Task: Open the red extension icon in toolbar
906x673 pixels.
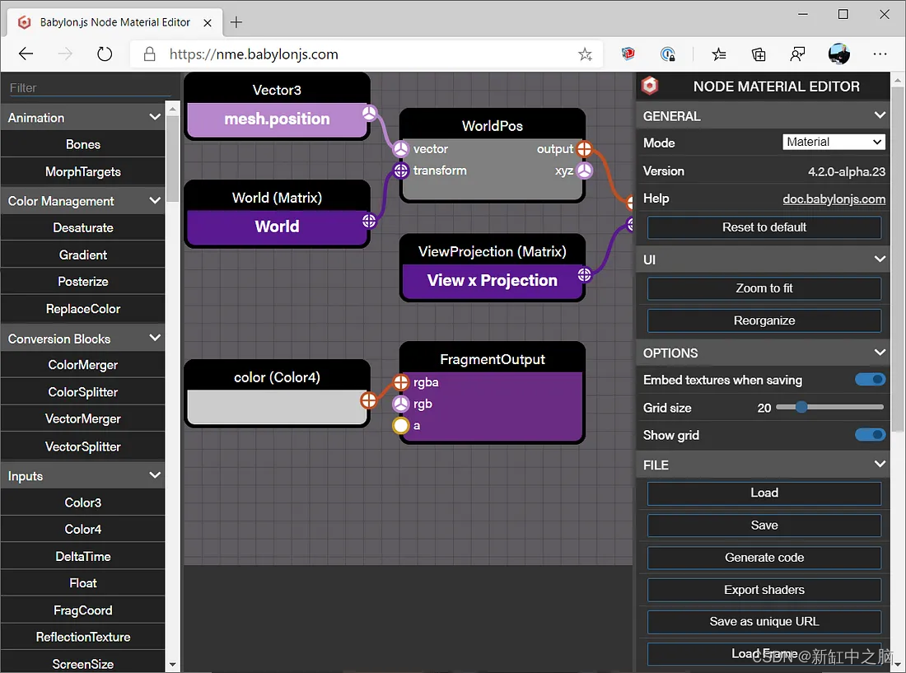Action: tap(628, 54)
